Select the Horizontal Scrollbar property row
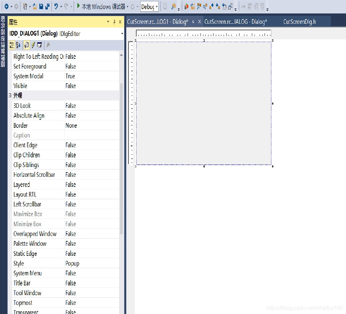Viewport: 346px width, 314px height. click(66, 175)
